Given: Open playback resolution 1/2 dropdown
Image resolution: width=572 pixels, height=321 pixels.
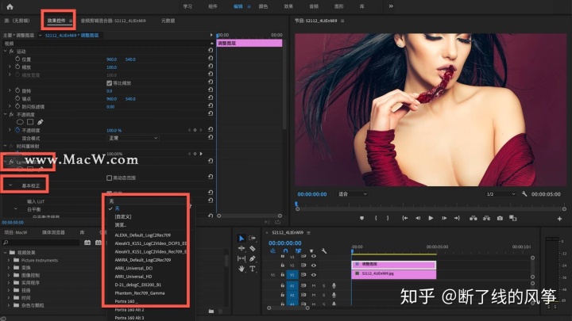Looking at the screenshot, I should [500, 194].
